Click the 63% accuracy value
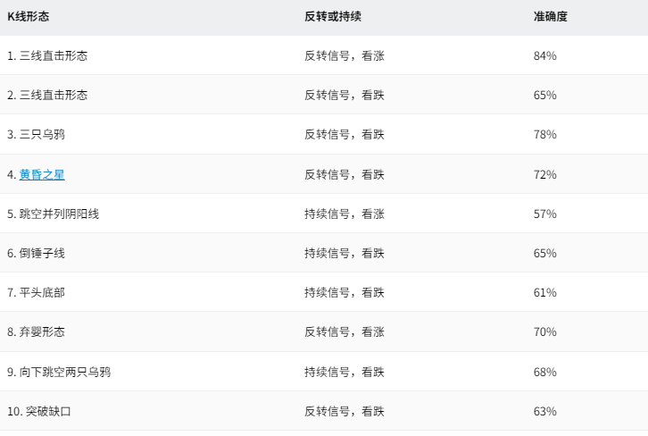Image resolution: width=648 pixels, height=436 pixels. [544, 411]
